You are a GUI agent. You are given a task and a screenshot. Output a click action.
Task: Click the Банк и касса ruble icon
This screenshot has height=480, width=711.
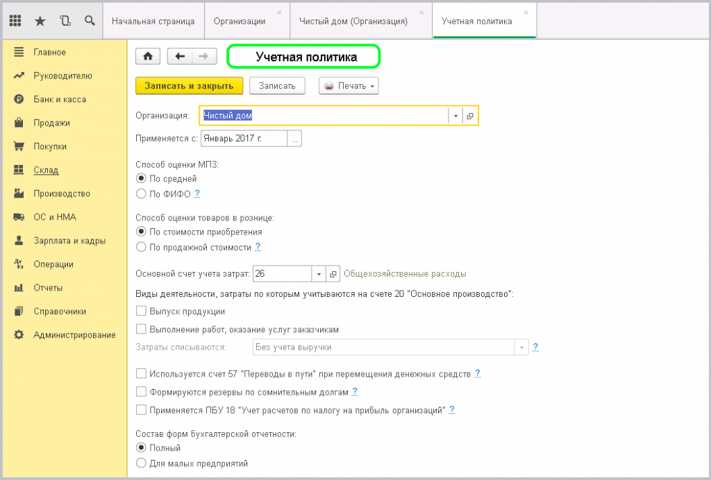pyautogui.click(x=19, y=99)
